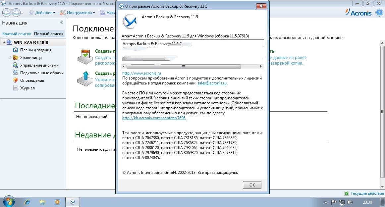Click the machine icon beside WIN-KAAJ3JJ4BI8
385x207 pixels.
click(9, 42)
